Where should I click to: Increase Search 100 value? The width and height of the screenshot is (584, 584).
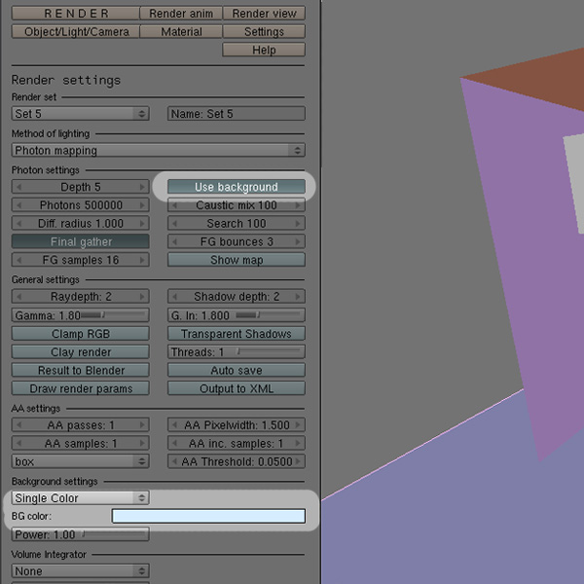298,223
